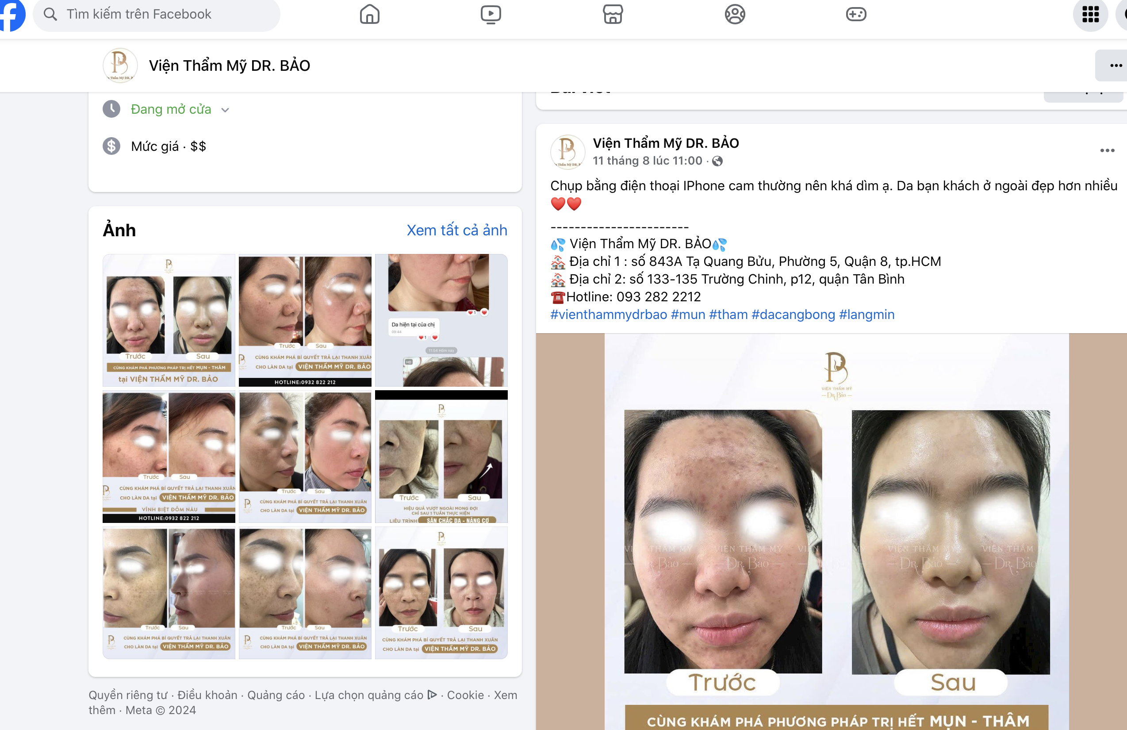Click the Facebook logo icon
This screenshot has width=1127, height=730.
pyautogui.click(x=11, y=14)
